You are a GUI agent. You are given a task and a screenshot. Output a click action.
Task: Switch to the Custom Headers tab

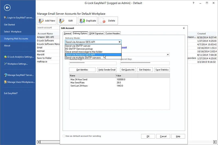(113, 33)
